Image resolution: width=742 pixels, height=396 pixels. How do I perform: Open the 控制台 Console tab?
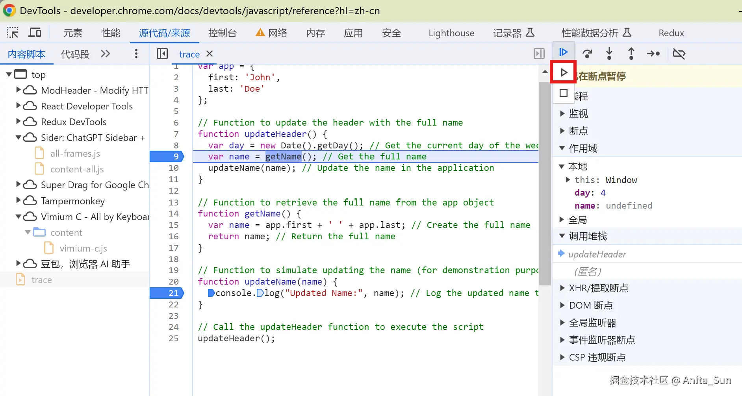point(223,33)
